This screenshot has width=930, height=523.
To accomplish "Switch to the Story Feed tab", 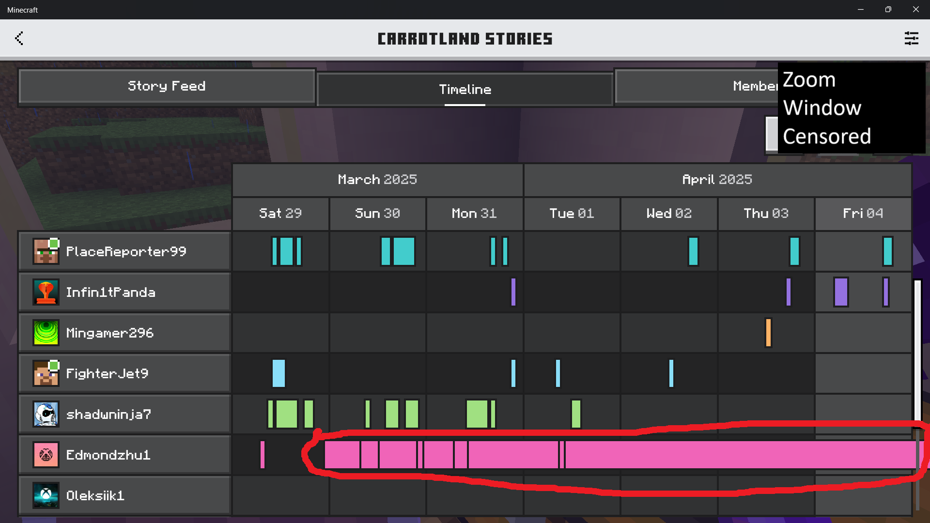I will [167, 86].
